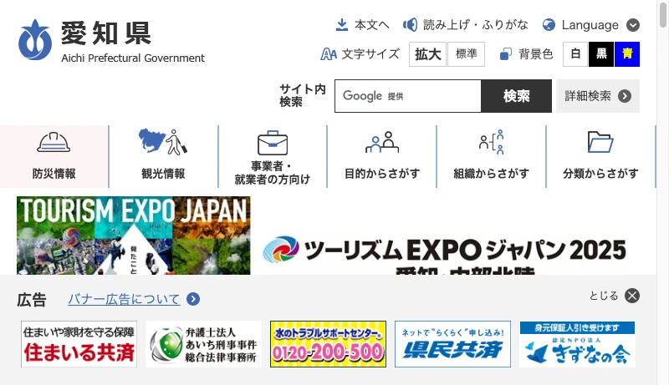Focus the Google site search field

[x=408, y=96]
